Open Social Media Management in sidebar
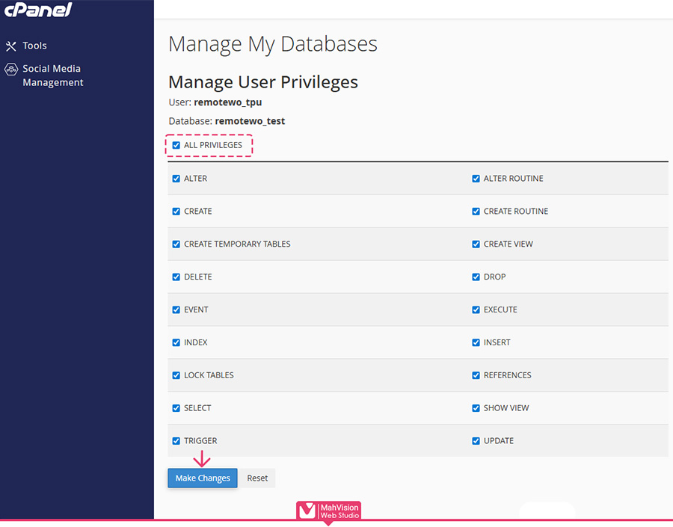Screen dimensions: 673x527 (x=52, y=75)
